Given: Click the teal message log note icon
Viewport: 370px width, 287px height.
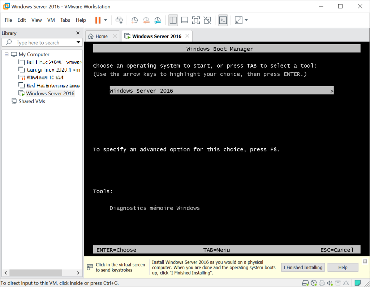Looking at the screenshot, I should (358, 283).
